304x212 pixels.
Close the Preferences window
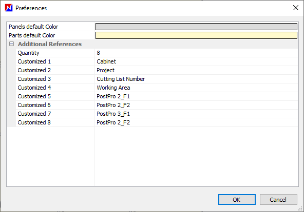pos(296,8)
